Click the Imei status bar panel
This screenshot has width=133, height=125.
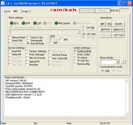[x=83, y=123]
